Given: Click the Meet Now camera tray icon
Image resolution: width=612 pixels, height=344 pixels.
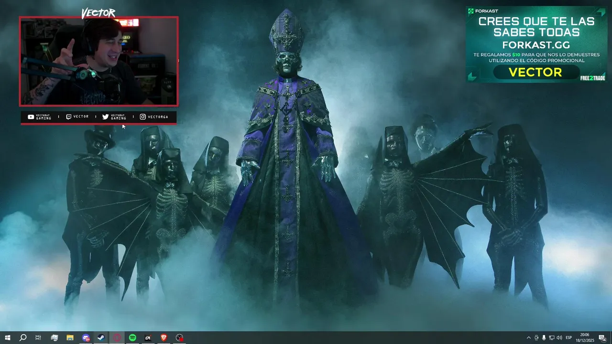Looking at the screenshot, I should pyautogui.click(x=536, y=338).
